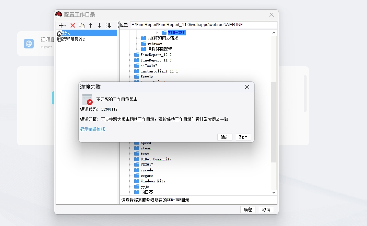The height and width of the screenshot is (226, 367).
Task: Expand the i4Tools7 folder
Action: click(x=130, y=66)
